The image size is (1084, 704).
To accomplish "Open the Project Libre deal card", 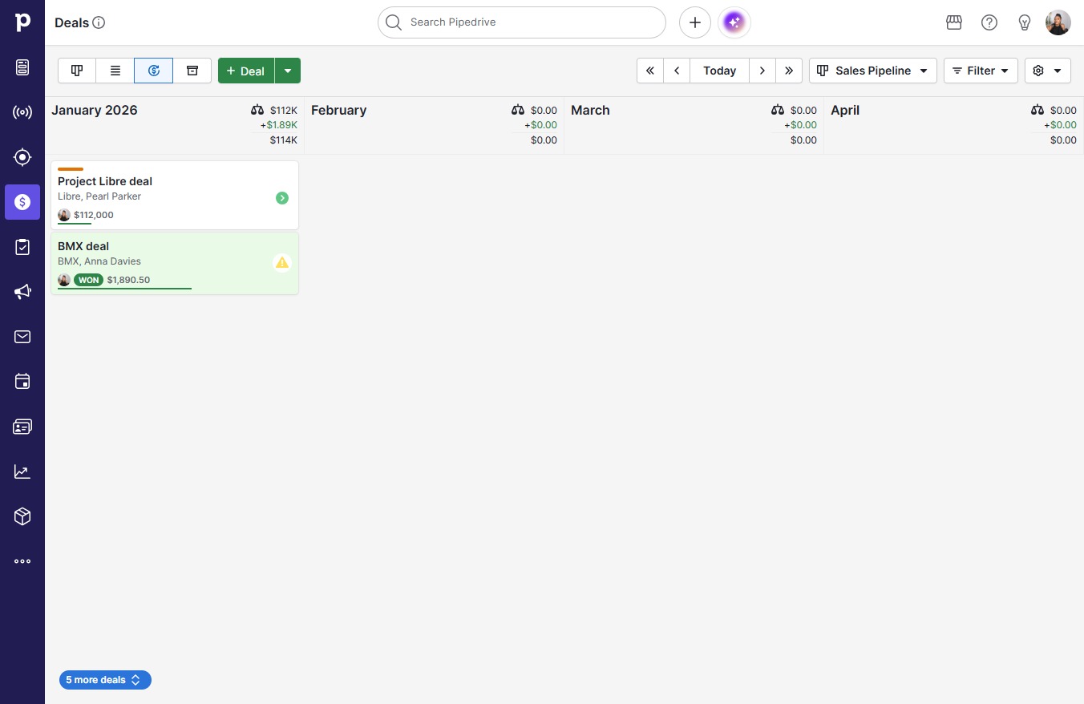I will [x=175, y=196].
